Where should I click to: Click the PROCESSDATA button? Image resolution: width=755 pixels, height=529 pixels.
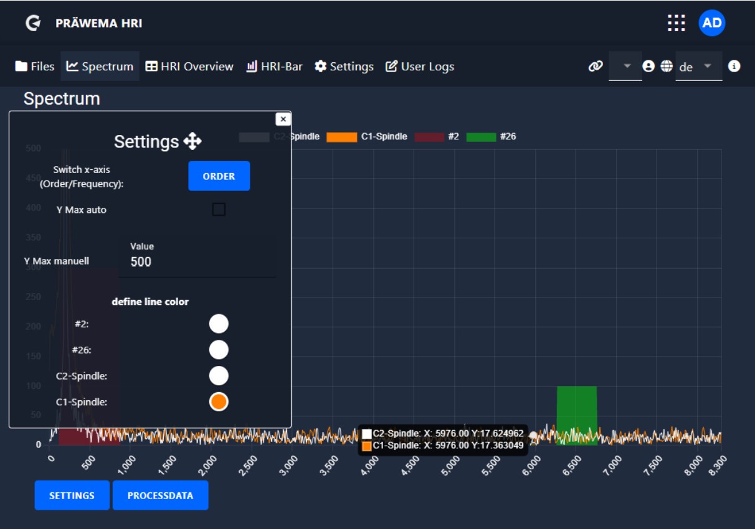(x=160, y=495)
